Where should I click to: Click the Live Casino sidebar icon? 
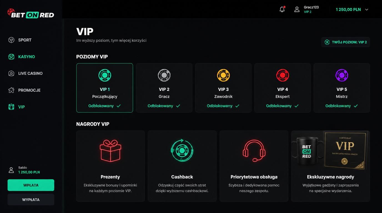click(11, 73)
